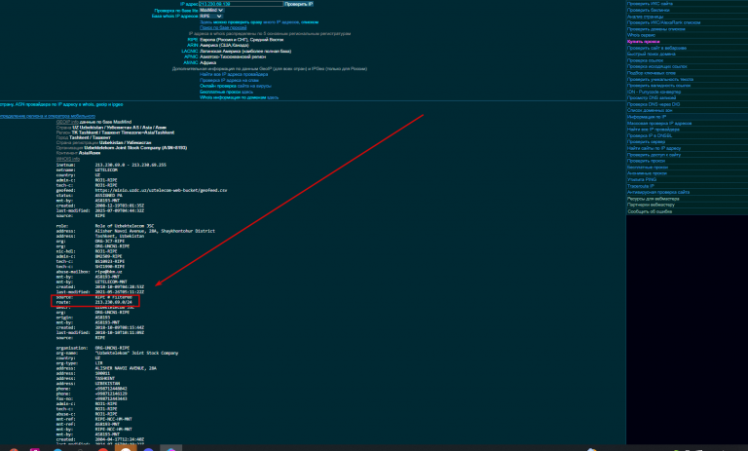Open the RIPE whois database dropdown
The image size is (748, 451).
(210, 17)
